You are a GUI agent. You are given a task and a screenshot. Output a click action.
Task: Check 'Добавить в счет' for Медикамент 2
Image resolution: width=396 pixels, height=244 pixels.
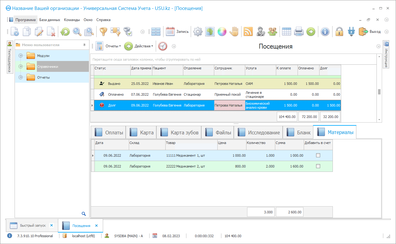[318, 166]
